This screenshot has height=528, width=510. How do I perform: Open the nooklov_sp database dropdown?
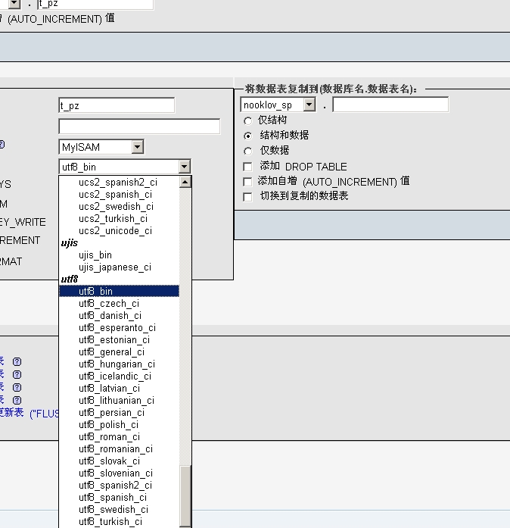[309, 105]
